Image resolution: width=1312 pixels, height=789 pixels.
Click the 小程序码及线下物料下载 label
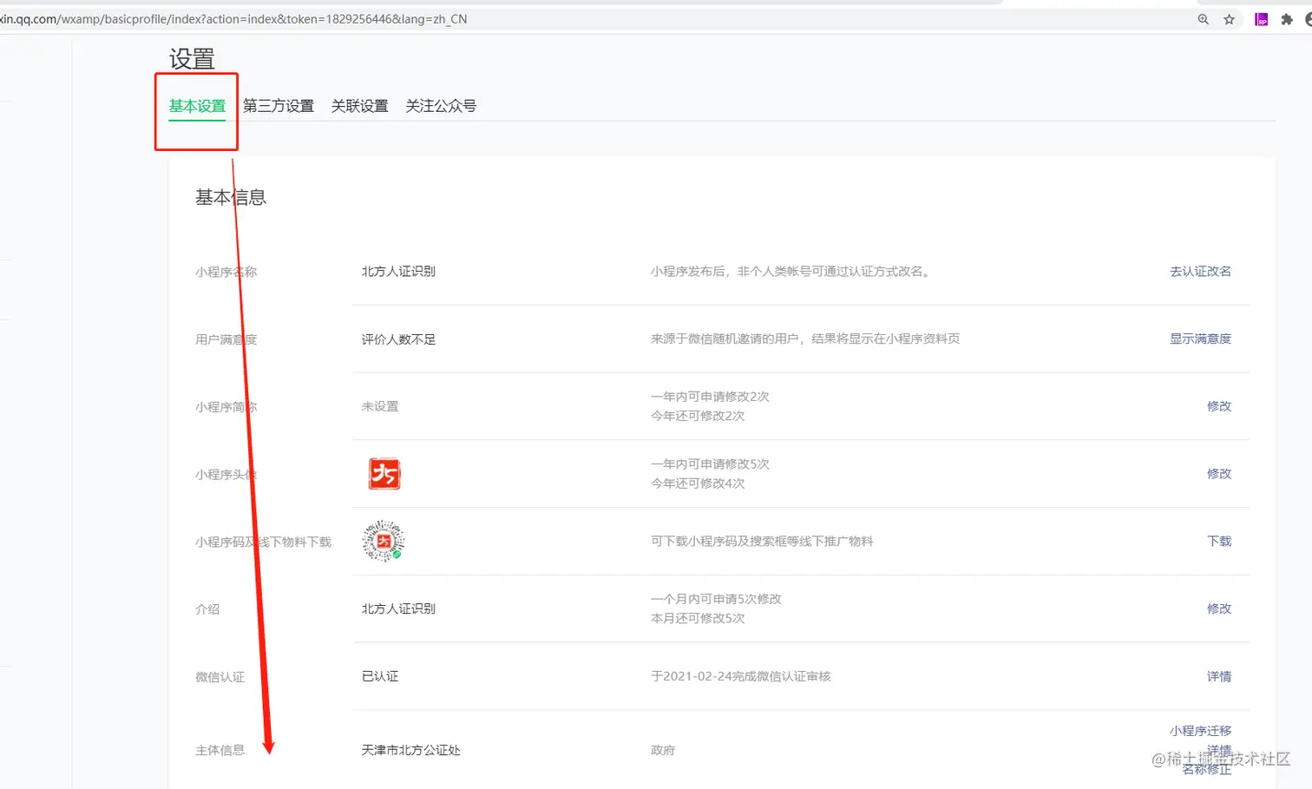click(263, 542)
